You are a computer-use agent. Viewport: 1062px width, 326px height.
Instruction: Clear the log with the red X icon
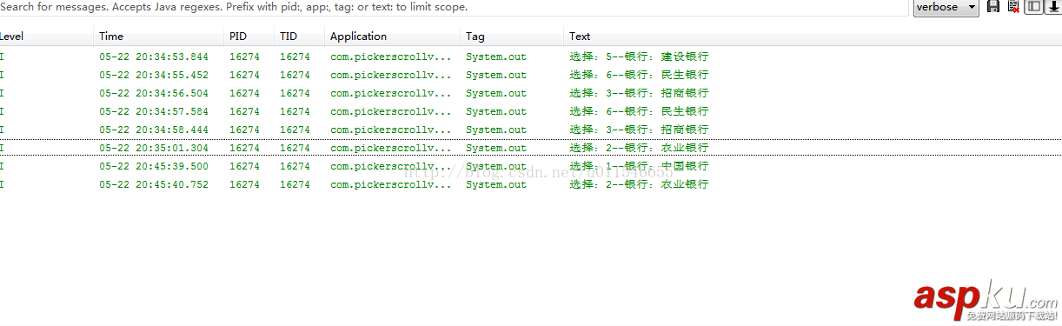point(1013,7)
